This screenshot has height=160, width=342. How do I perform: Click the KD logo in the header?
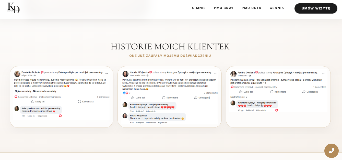[x=14, y=8]
